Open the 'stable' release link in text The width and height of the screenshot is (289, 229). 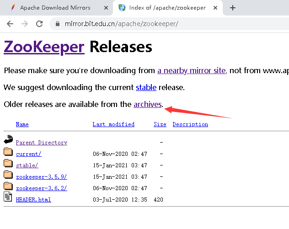146,87
